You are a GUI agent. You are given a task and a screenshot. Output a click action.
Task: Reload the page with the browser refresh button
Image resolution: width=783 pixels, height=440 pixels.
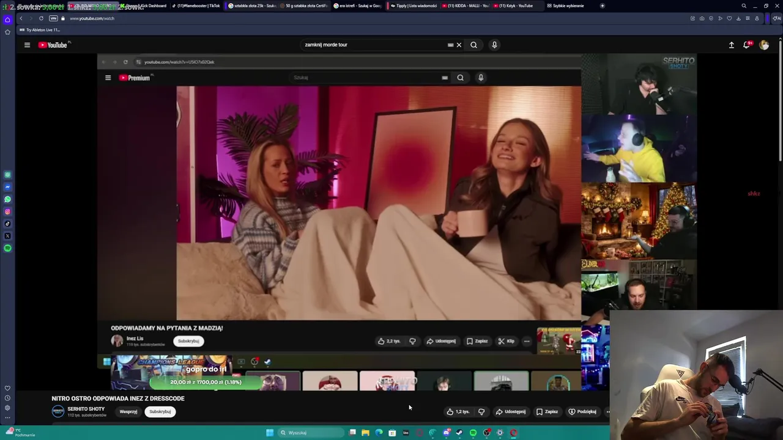point(41,18)
